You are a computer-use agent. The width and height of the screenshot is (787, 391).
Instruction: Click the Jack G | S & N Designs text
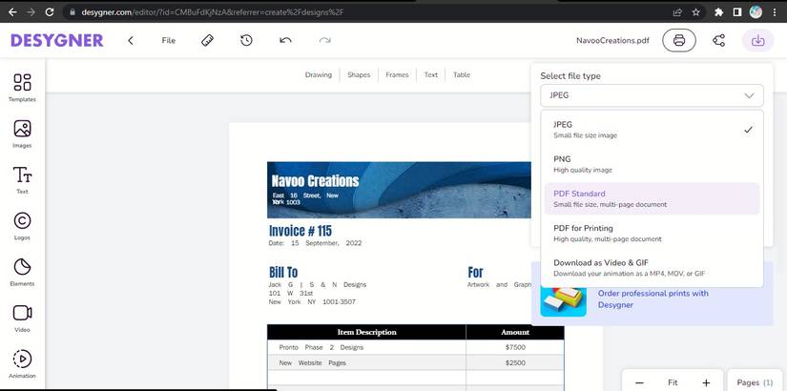[318, 284]
